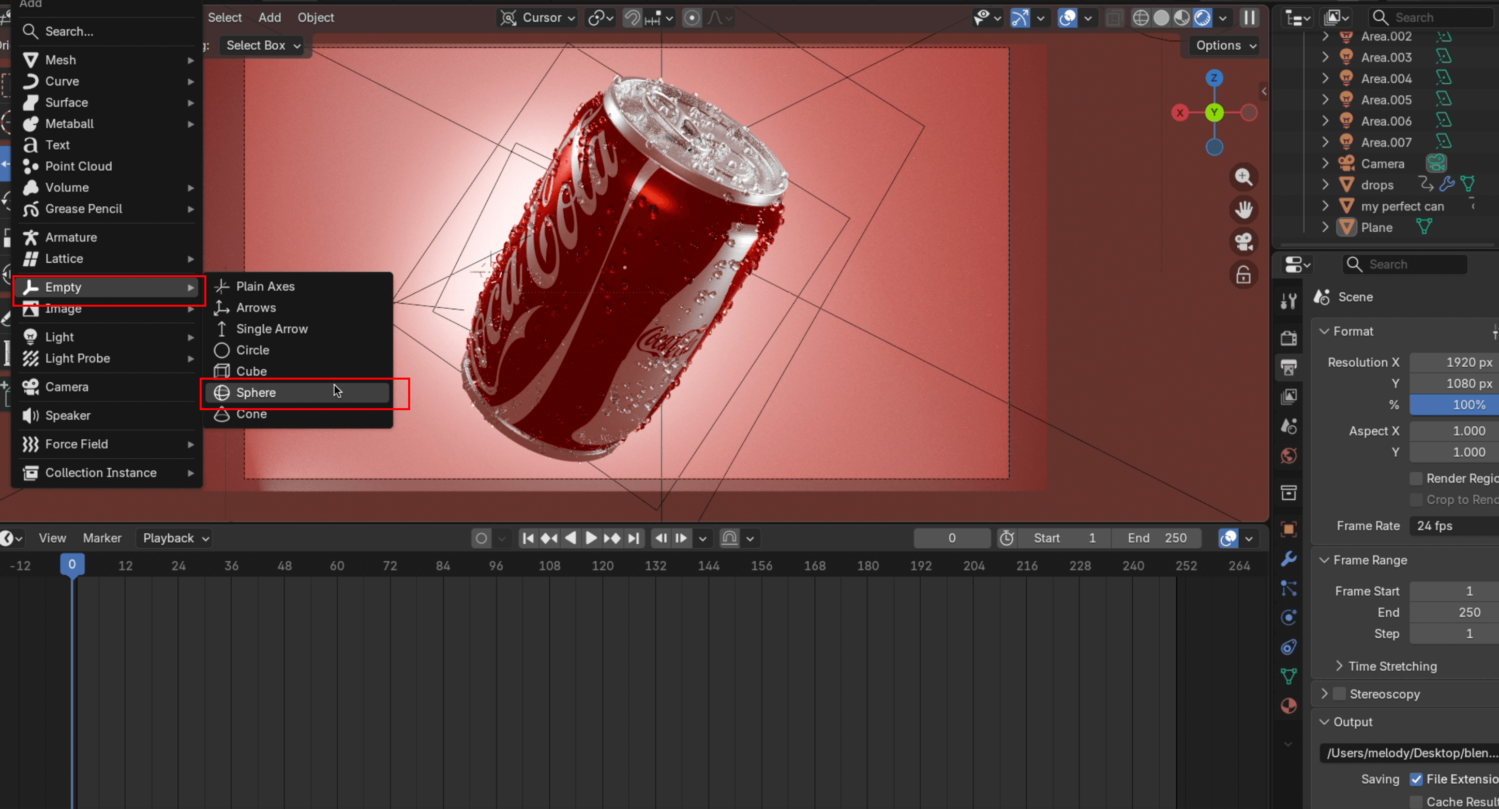Image resolution: width=1499 pixels, height=809 pixels.
Task: Open the timeline View menu
Action: pos(52,538)
